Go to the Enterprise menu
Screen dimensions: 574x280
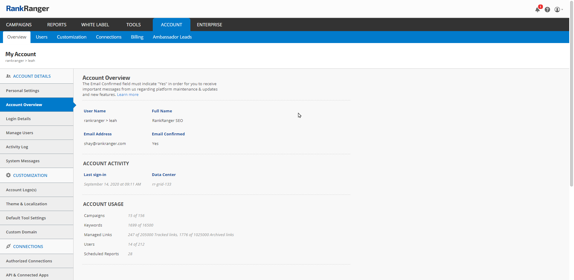(x=209, y=25)
